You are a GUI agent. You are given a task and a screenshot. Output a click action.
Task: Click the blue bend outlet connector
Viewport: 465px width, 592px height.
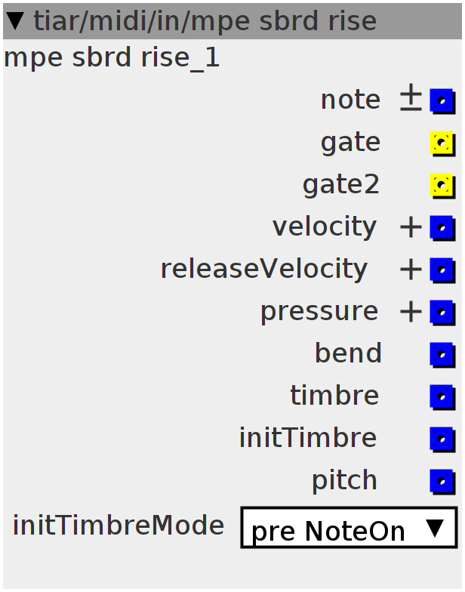pos(442,355)
